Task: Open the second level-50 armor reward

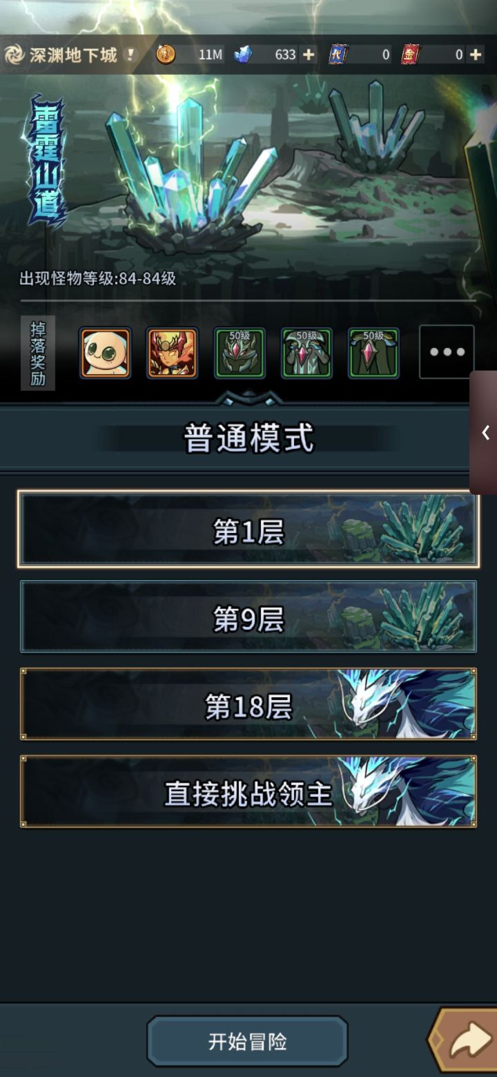Action: pyautogui.click(x=306, y=353)
